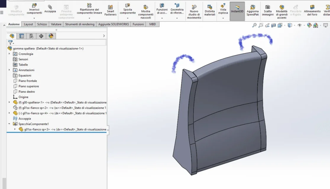The height and width of the screenshot is (189, 330).
Task: Open Allineamento del foro tool
Action: click(312, 11)
